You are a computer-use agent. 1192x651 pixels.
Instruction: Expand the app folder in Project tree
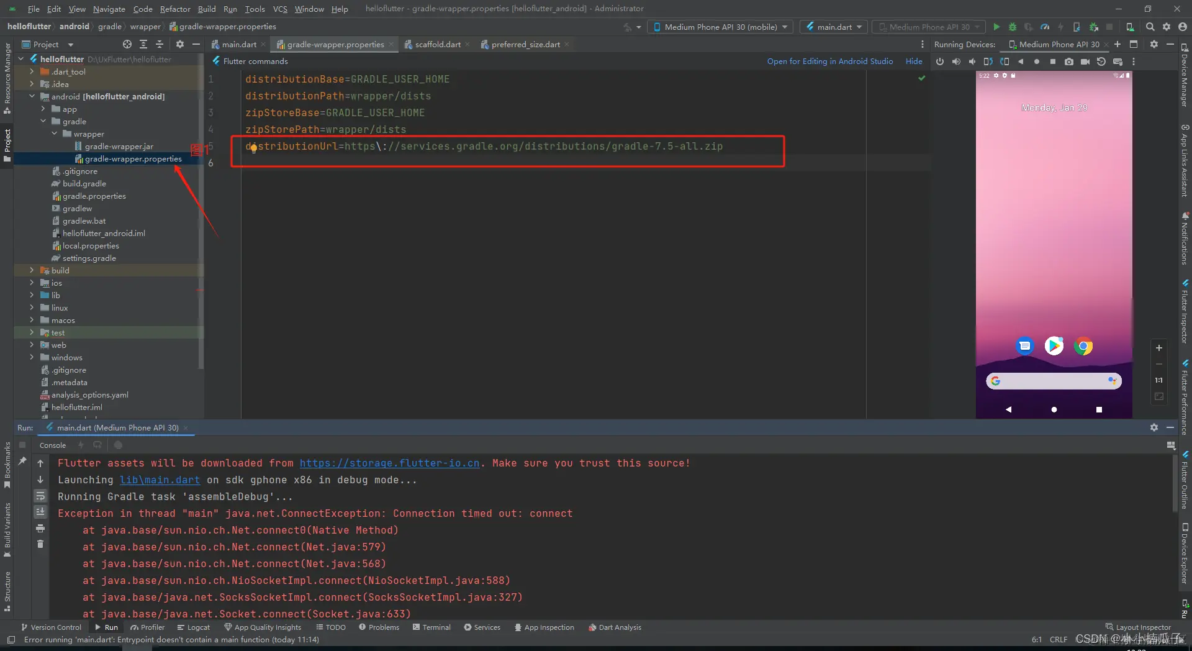(x=43, y=109)
